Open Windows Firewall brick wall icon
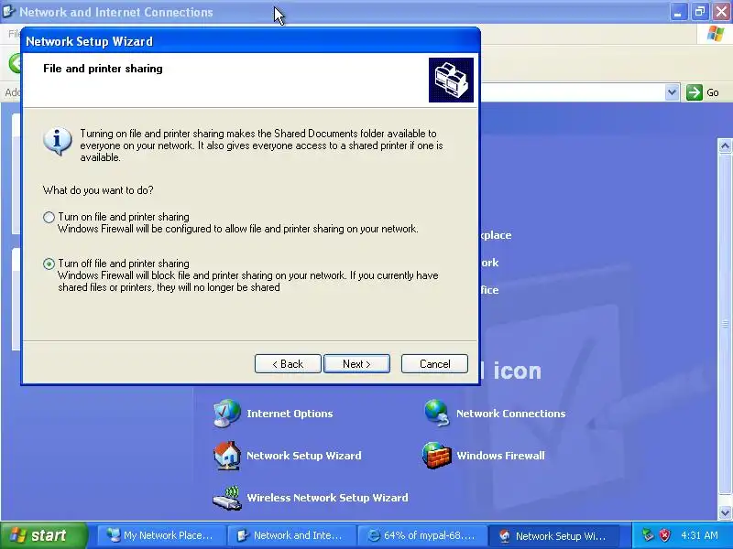Image resolution: width=733 pixels, height=549 pixels. 437,455
